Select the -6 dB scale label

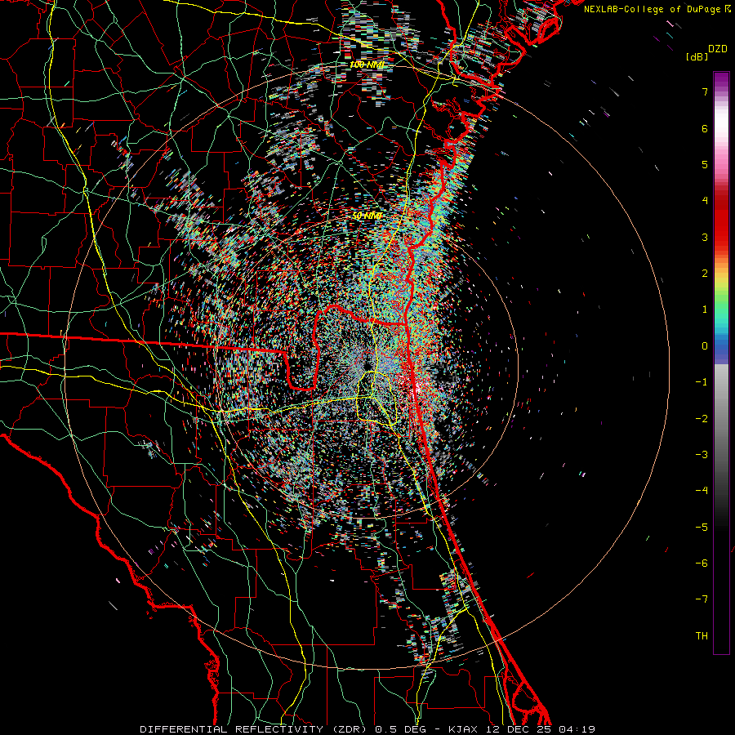[702, 563]
